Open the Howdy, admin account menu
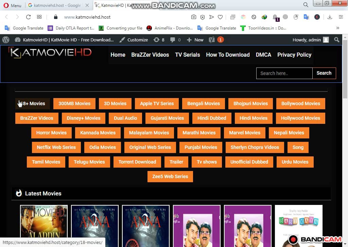Image resolution: width=348 pixels, height=247 pixels. [311, 40]
